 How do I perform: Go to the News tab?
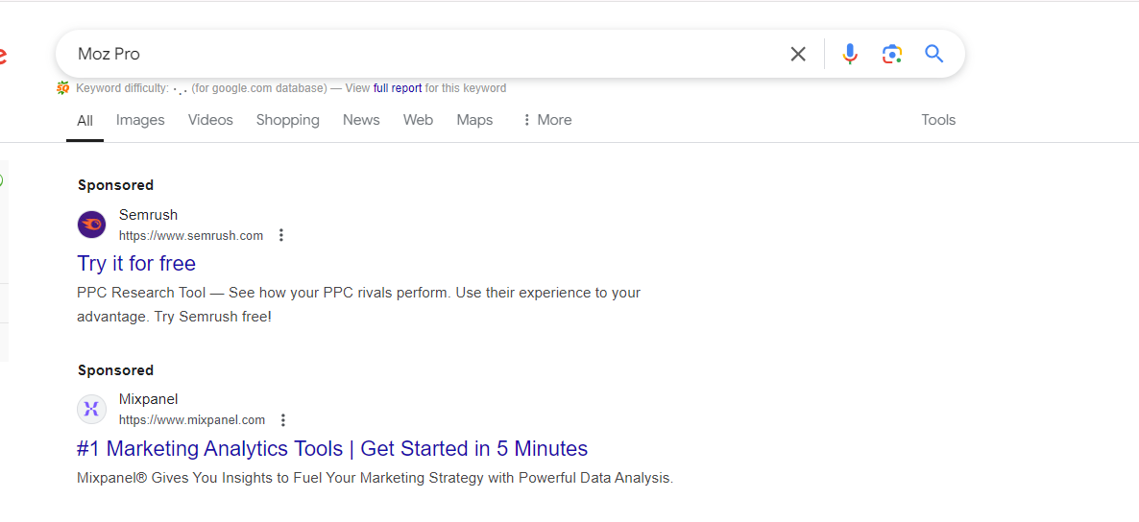coord(361,120)
